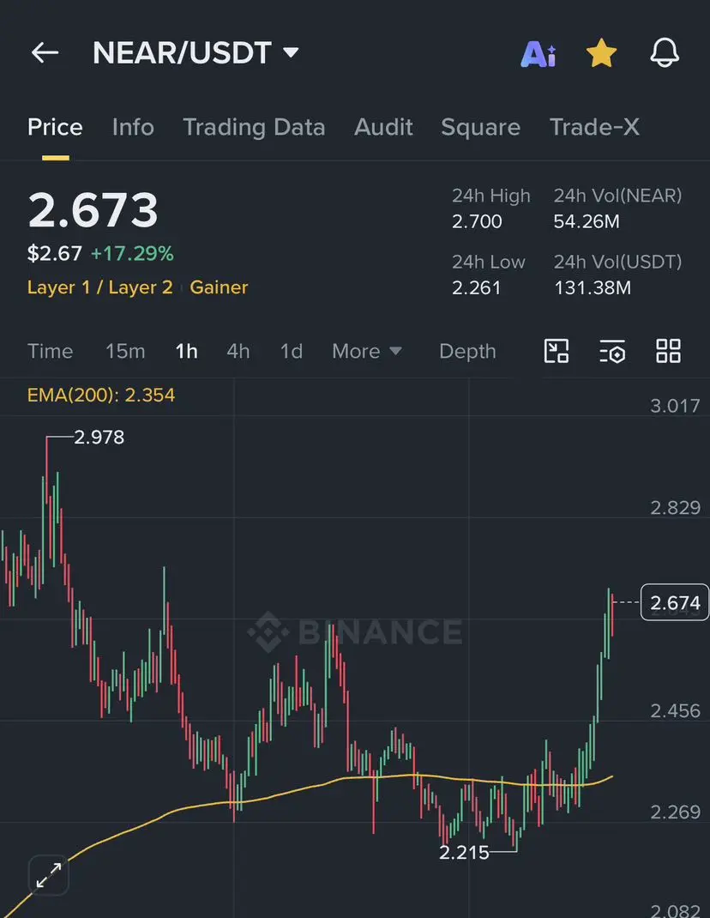Select the Time chart interval
This screenshot has width=710, height=918.
[x=51, y=351]
